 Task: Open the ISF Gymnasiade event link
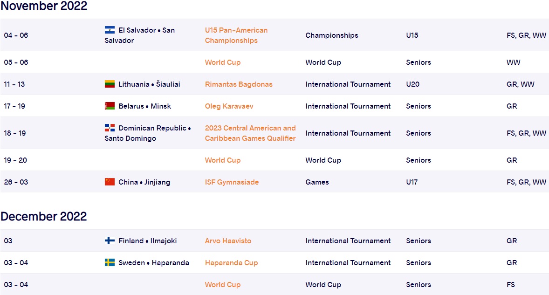pyautogui.click(x=232, y=182)
